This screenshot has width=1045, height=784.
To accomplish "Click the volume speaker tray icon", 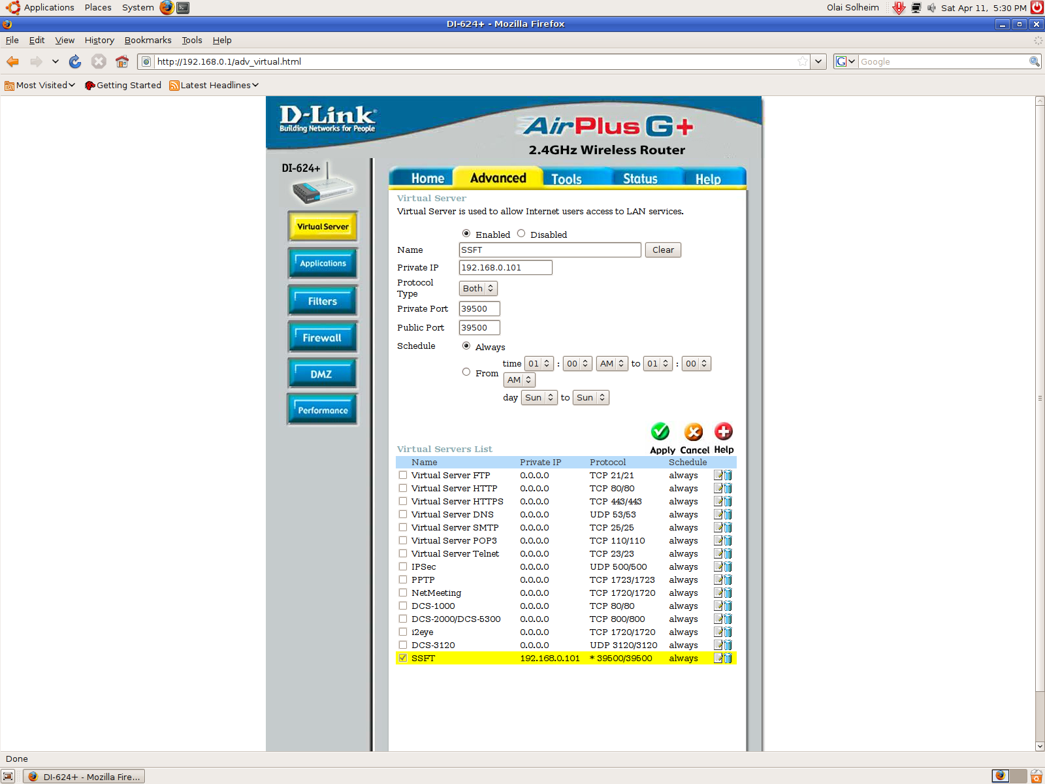I will click(x=931, y=8).
